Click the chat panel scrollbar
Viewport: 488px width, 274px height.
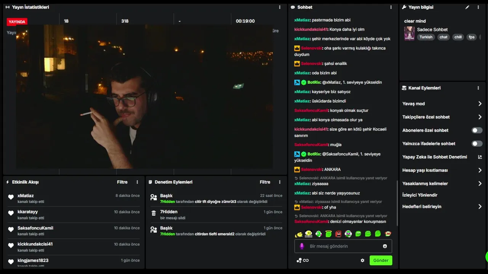click(397, 203)
